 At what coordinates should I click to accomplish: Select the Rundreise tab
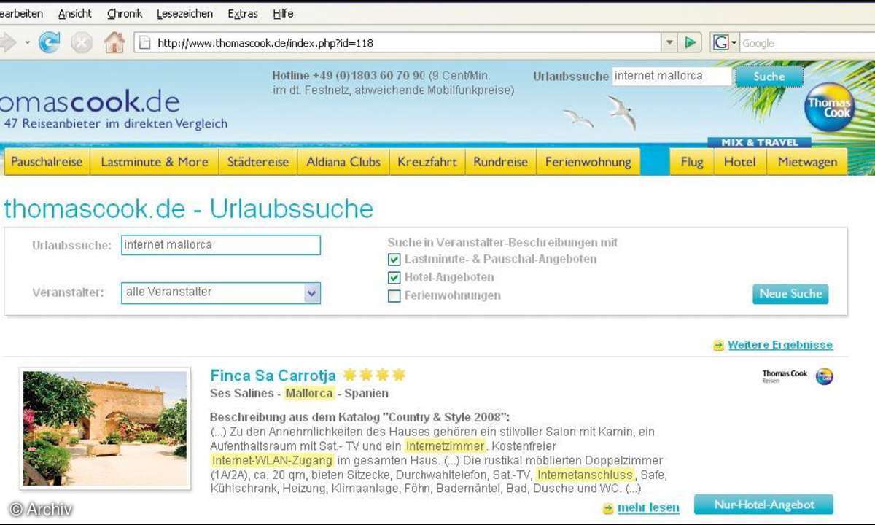500,162
